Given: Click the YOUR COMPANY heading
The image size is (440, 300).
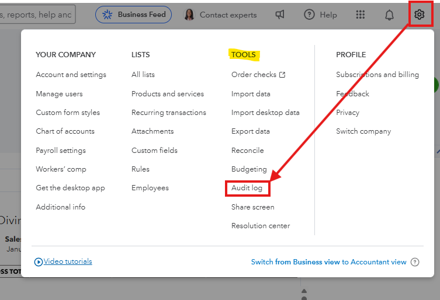Looking at the screenshot, I should point(65,55).
